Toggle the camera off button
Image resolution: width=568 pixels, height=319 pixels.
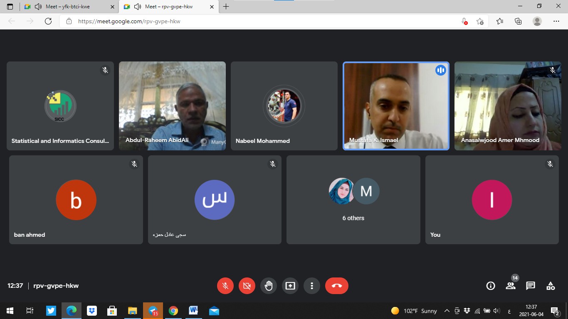pos(247,286)
